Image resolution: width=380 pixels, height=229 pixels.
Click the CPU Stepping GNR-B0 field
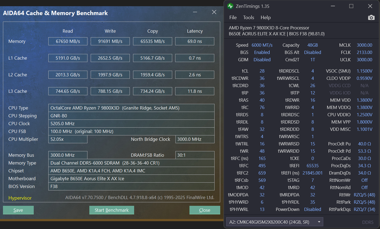pyautogui.click(x=131, y=116)
